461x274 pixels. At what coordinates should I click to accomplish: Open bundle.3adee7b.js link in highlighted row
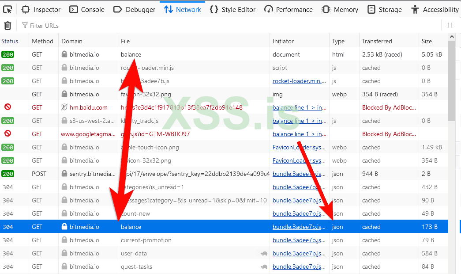(299, 227)
